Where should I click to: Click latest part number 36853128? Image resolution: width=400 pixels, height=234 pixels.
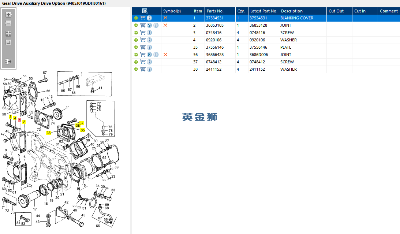pyautogui.click(x=258, y=26)
